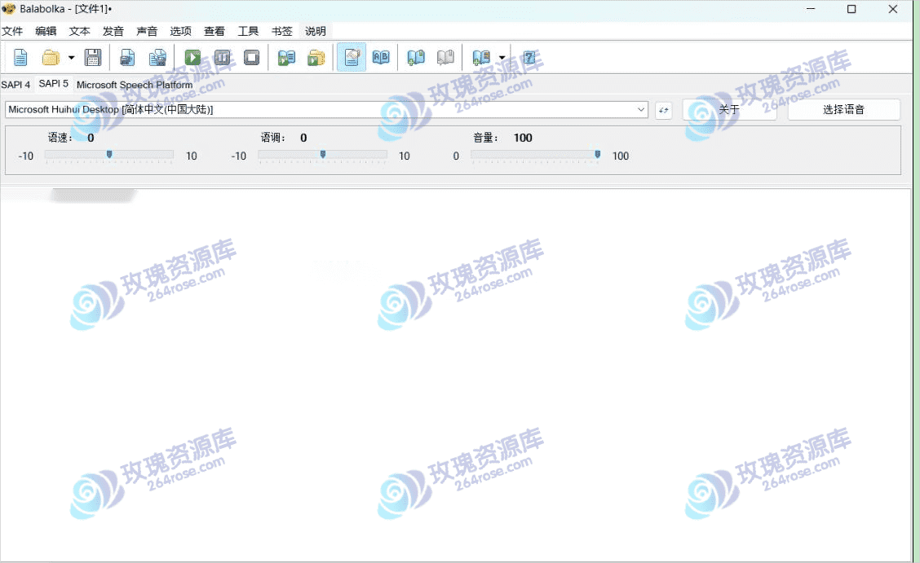Switch to Microsoft Speech Platform tab
The width and height of the screenshot is (920, 563).
[x=135, y=85]
